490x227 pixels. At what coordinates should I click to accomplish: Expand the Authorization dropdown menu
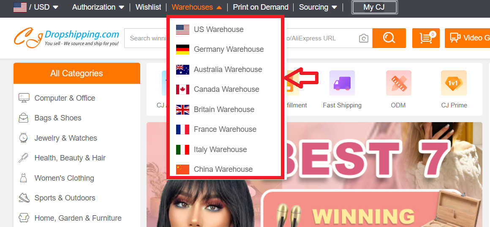(x=98, y=7)
